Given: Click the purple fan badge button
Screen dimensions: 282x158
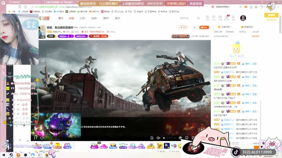Looking at the screenshot, I should click(66, 36).
